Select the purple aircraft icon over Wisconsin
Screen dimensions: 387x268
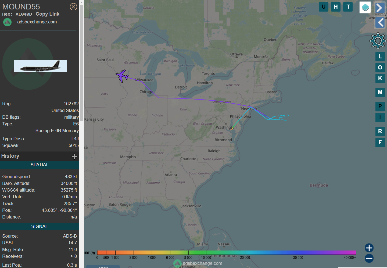point(122,76)
